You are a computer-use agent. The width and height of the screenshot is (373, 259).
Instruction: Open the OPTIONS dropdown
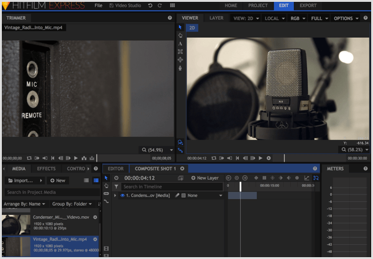point(346,18)
